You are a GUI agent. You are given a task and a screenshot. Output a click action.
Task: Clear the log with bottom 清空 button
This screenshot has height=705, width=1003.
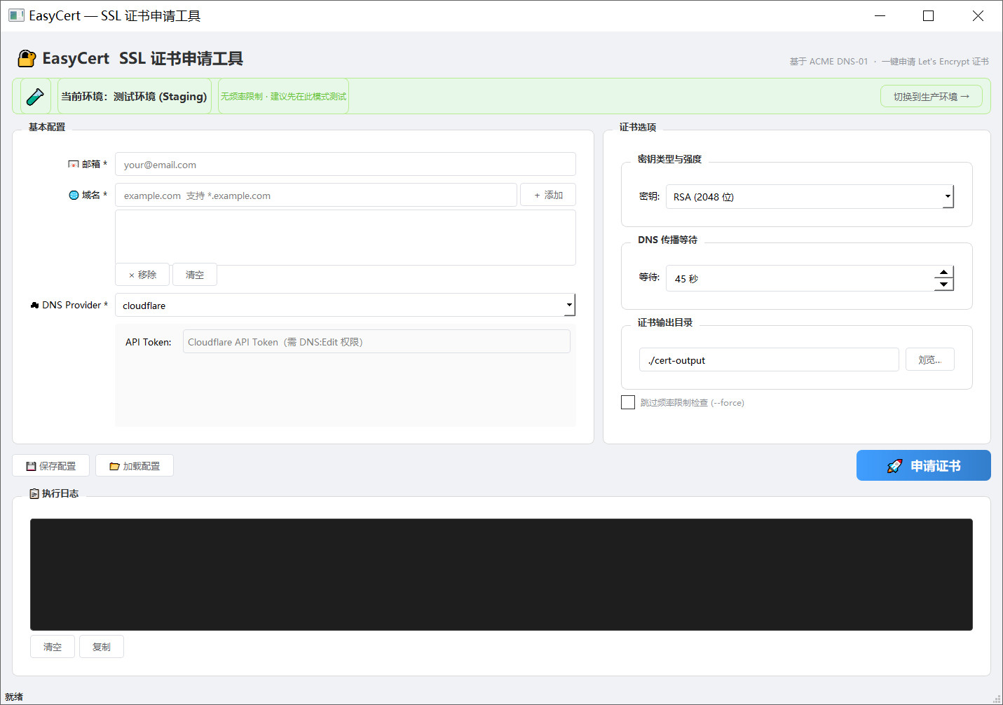click(x=53, y=647)
